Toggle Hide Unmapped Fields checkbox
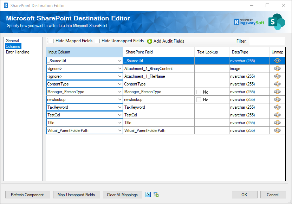This screenshot has height=204, width=292. (97, 41)
